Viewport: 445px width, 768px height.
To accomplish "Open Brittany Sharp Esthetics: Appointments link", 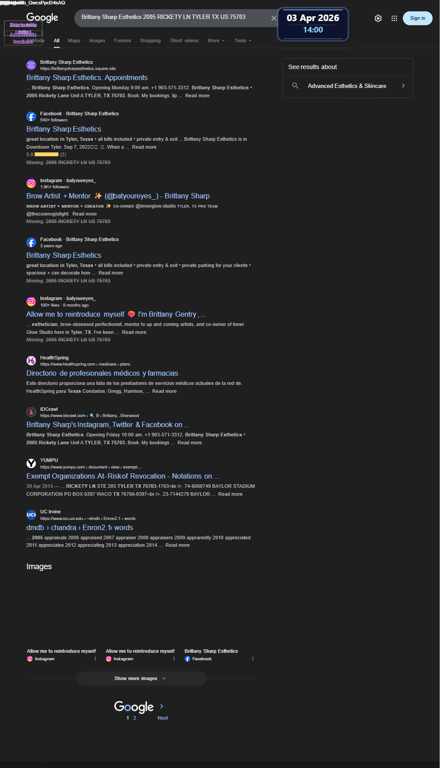I will coord(87,77).
